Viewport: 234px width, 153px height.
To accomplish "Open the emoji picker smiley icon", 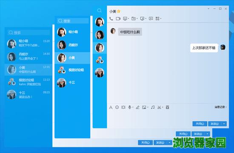I will (117, 107).
